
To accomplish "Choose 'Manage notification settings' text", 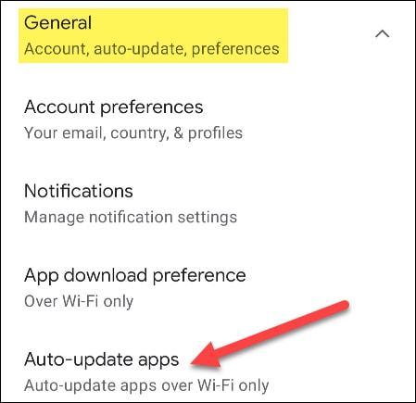I will pos(131,217).
